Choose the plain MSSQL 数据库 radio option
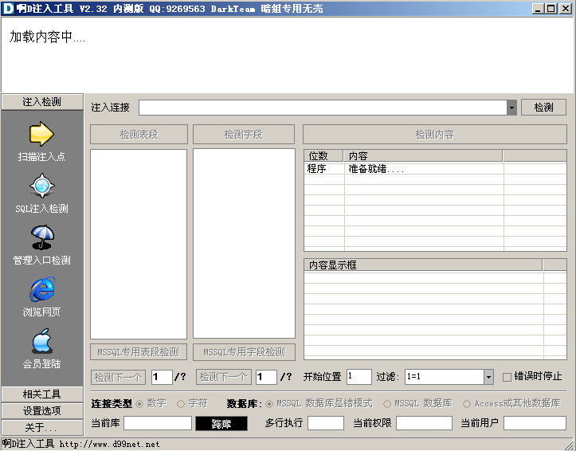Image resolution: width=576 pixels, height=451 pixels. pos(387,404)
